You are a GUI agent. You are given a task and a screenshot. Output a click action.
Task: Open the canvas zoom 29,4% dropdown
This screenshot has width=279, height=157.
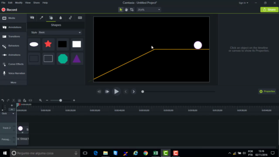(149, 10)
